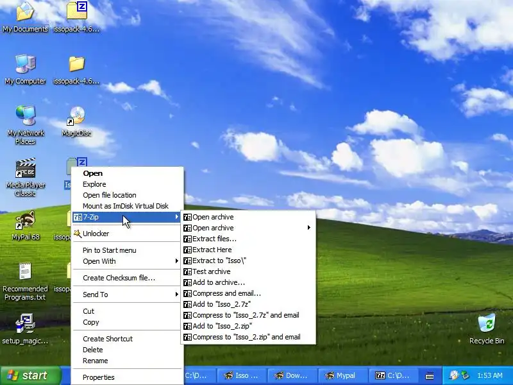Choose Add to "Isso_2.7z" entry
The height and width of the screenshot is (385, 513).
pos(248,304)
